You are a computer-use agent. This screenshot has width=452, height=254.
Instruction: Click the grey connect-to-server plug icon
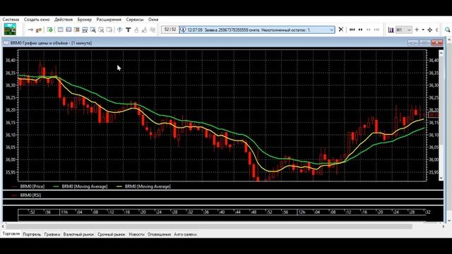30,30
